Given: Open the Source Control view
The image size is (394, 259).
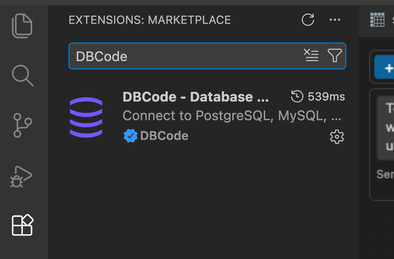Looking at the screenshot, I should tap(23, 125).
